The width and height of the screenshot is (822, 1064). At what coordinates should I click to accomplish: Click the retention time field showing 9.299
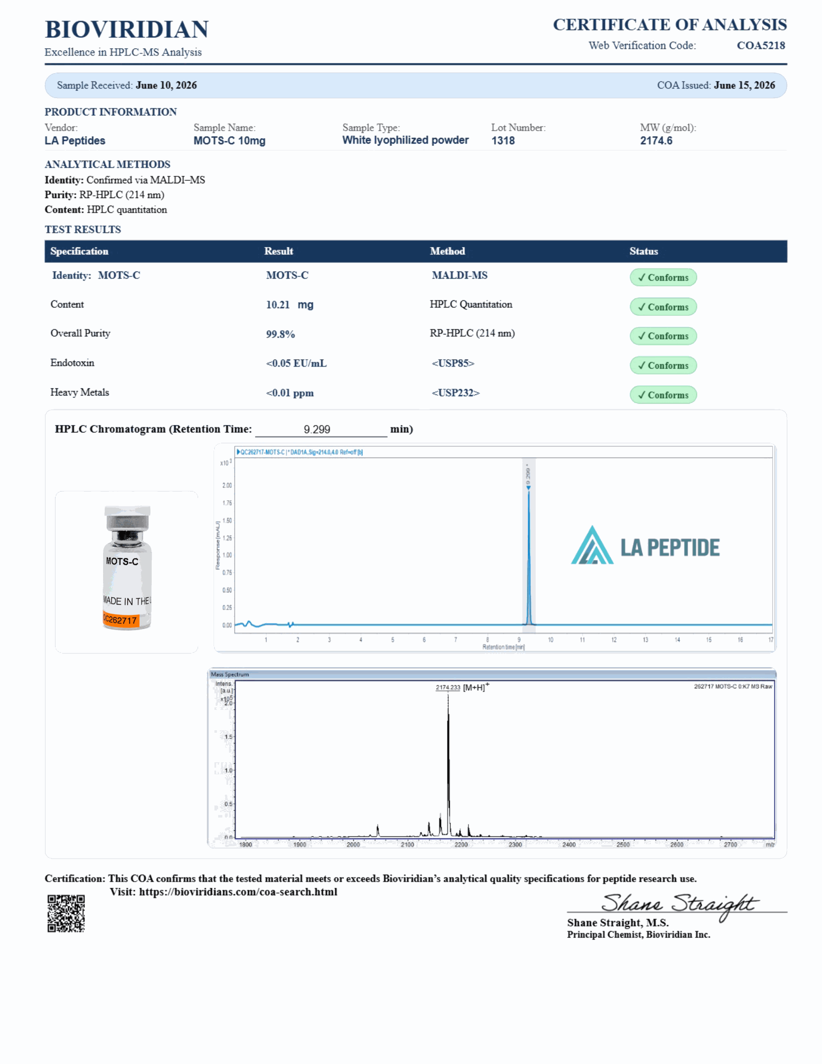coord(321,429)
